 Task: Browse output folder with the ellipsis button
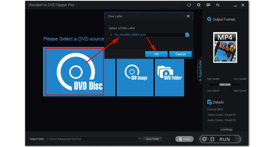(140, 139)
